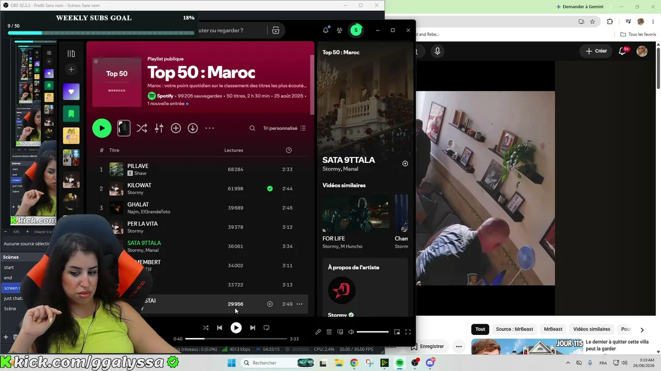Click the Browse icon in Spotify search bar
Screen dimensions: 661x371
coord(276,30)
